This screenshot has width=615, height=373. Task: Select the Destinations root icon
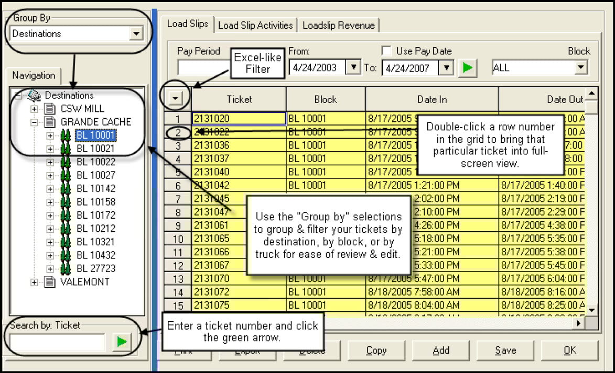pyautogui.click(x=34, y=95)
